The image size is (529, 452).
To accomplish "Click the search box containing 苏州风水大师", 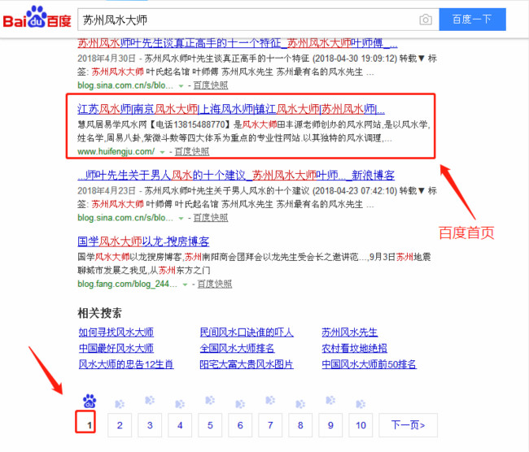I will [x=244, y=19].
